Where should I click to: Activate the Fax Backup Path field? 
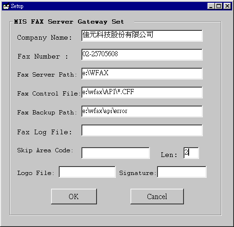[142, 111]
